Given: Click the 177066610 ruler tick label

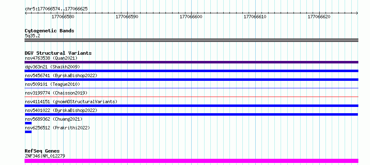Looking at the screenshot, I should pyautogui.click(x=255, y=17).
